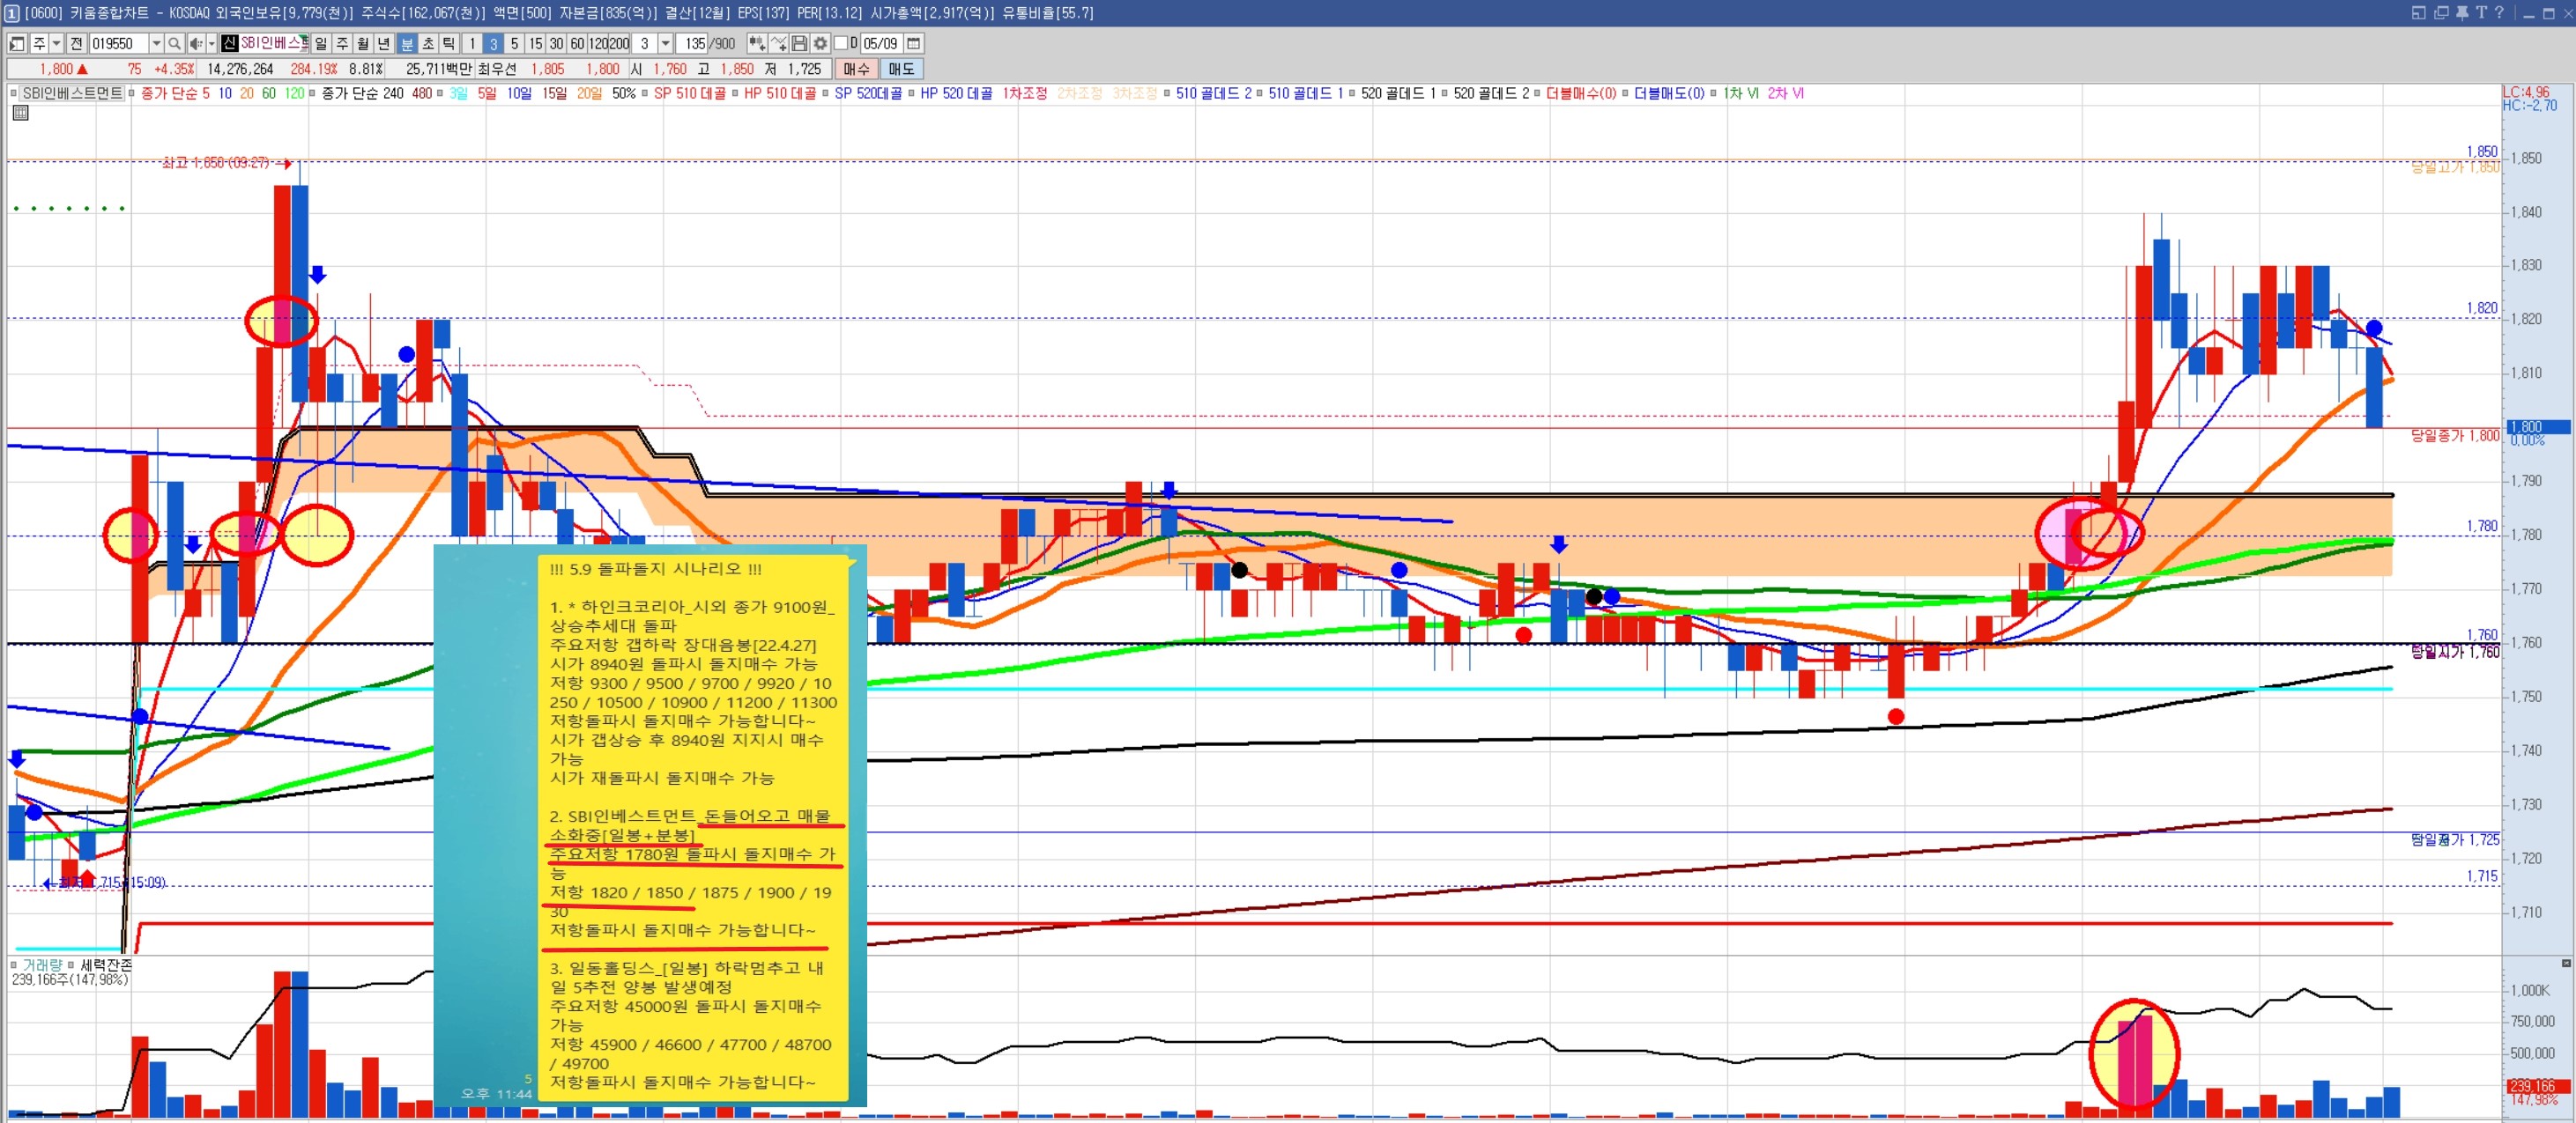
Task: Click the speaker sound icon in toolbar
Action: [x=196, y=44]
